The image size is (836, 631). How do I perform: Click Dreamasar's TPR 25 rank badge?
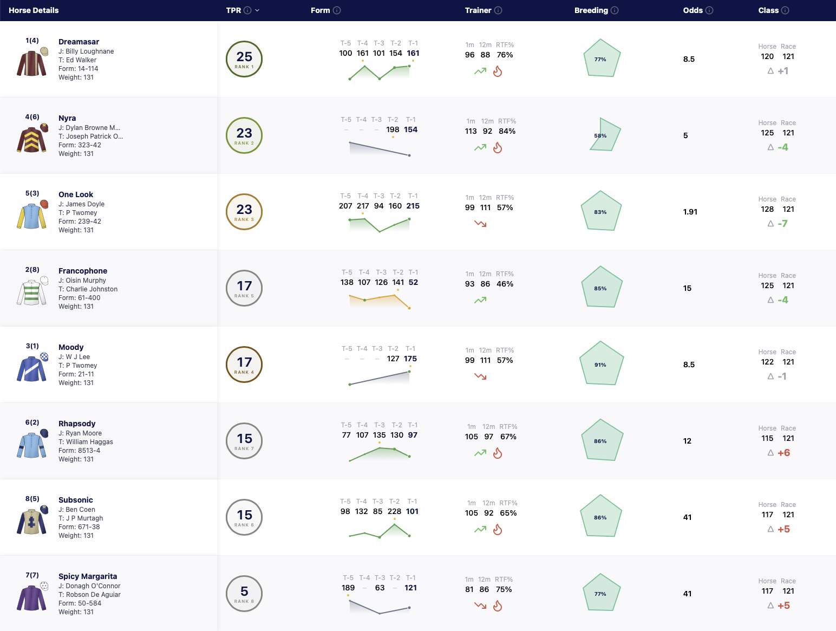pyautogui.click(x=244, y=59)
